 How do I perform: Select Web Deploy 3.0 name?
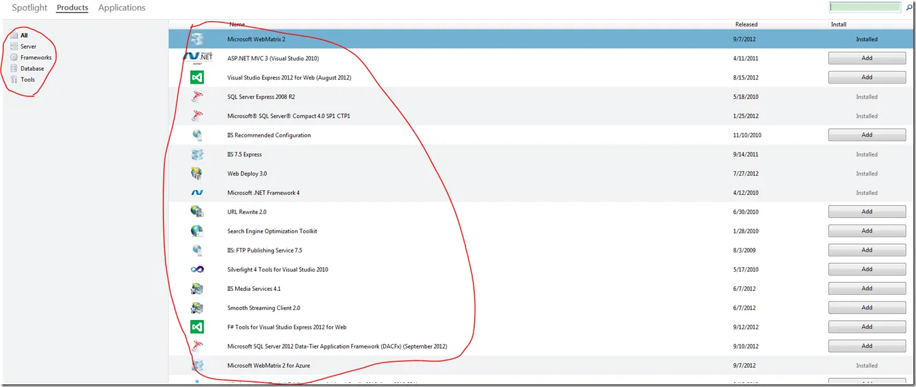[x=247, y=174]
